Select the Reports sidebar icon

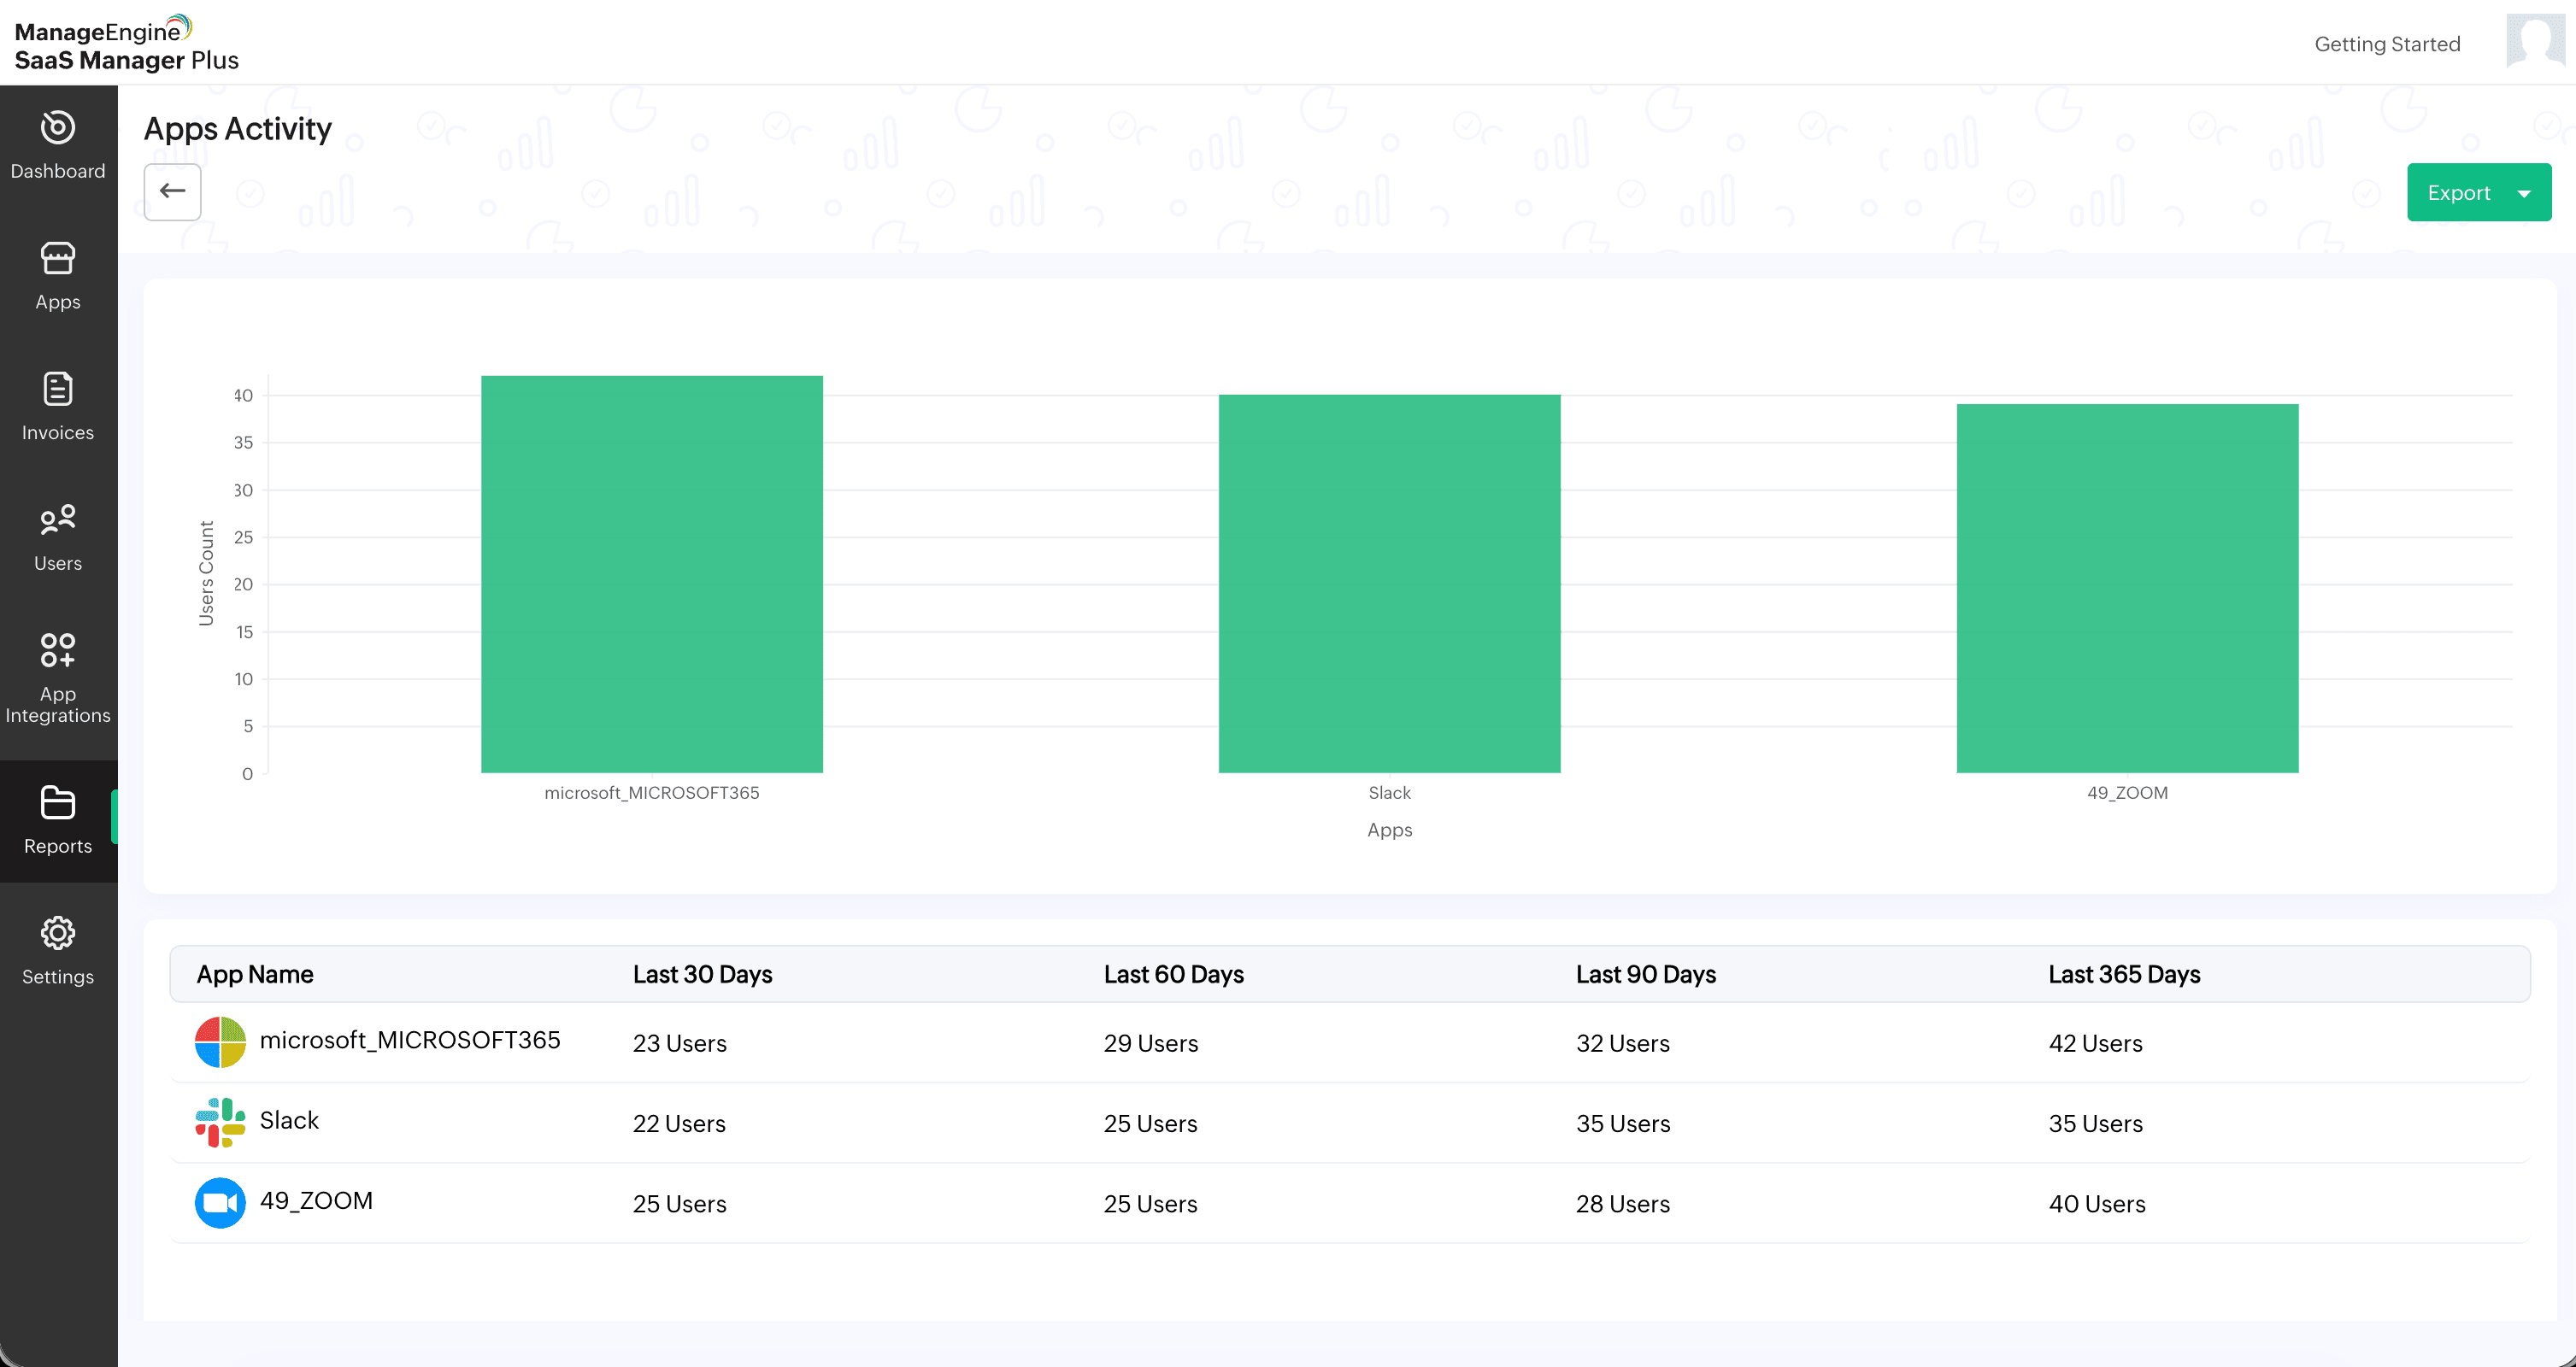pyautogui.click(x=57, y=820)
